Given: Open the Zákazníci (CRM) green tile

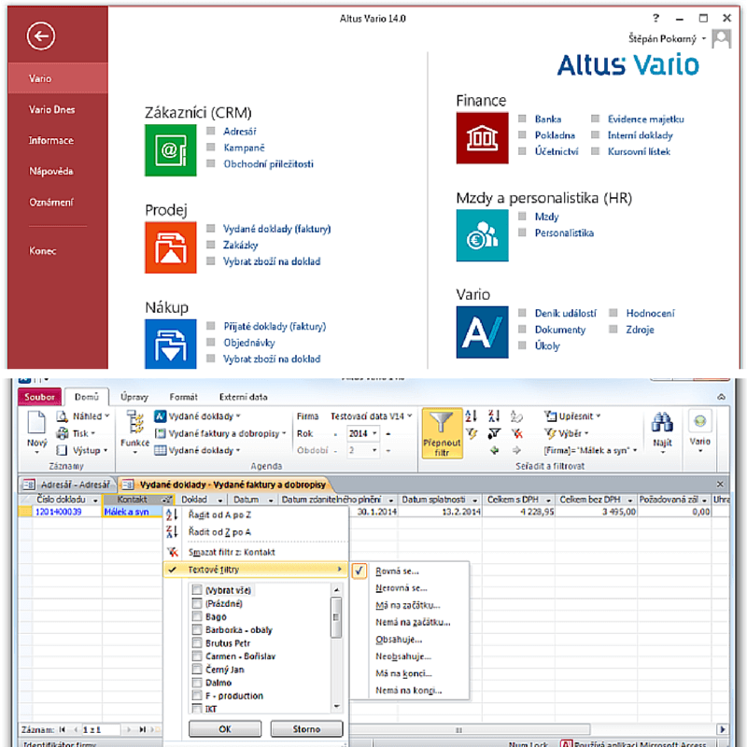Looking at the screenshot, I should (171, 150).
